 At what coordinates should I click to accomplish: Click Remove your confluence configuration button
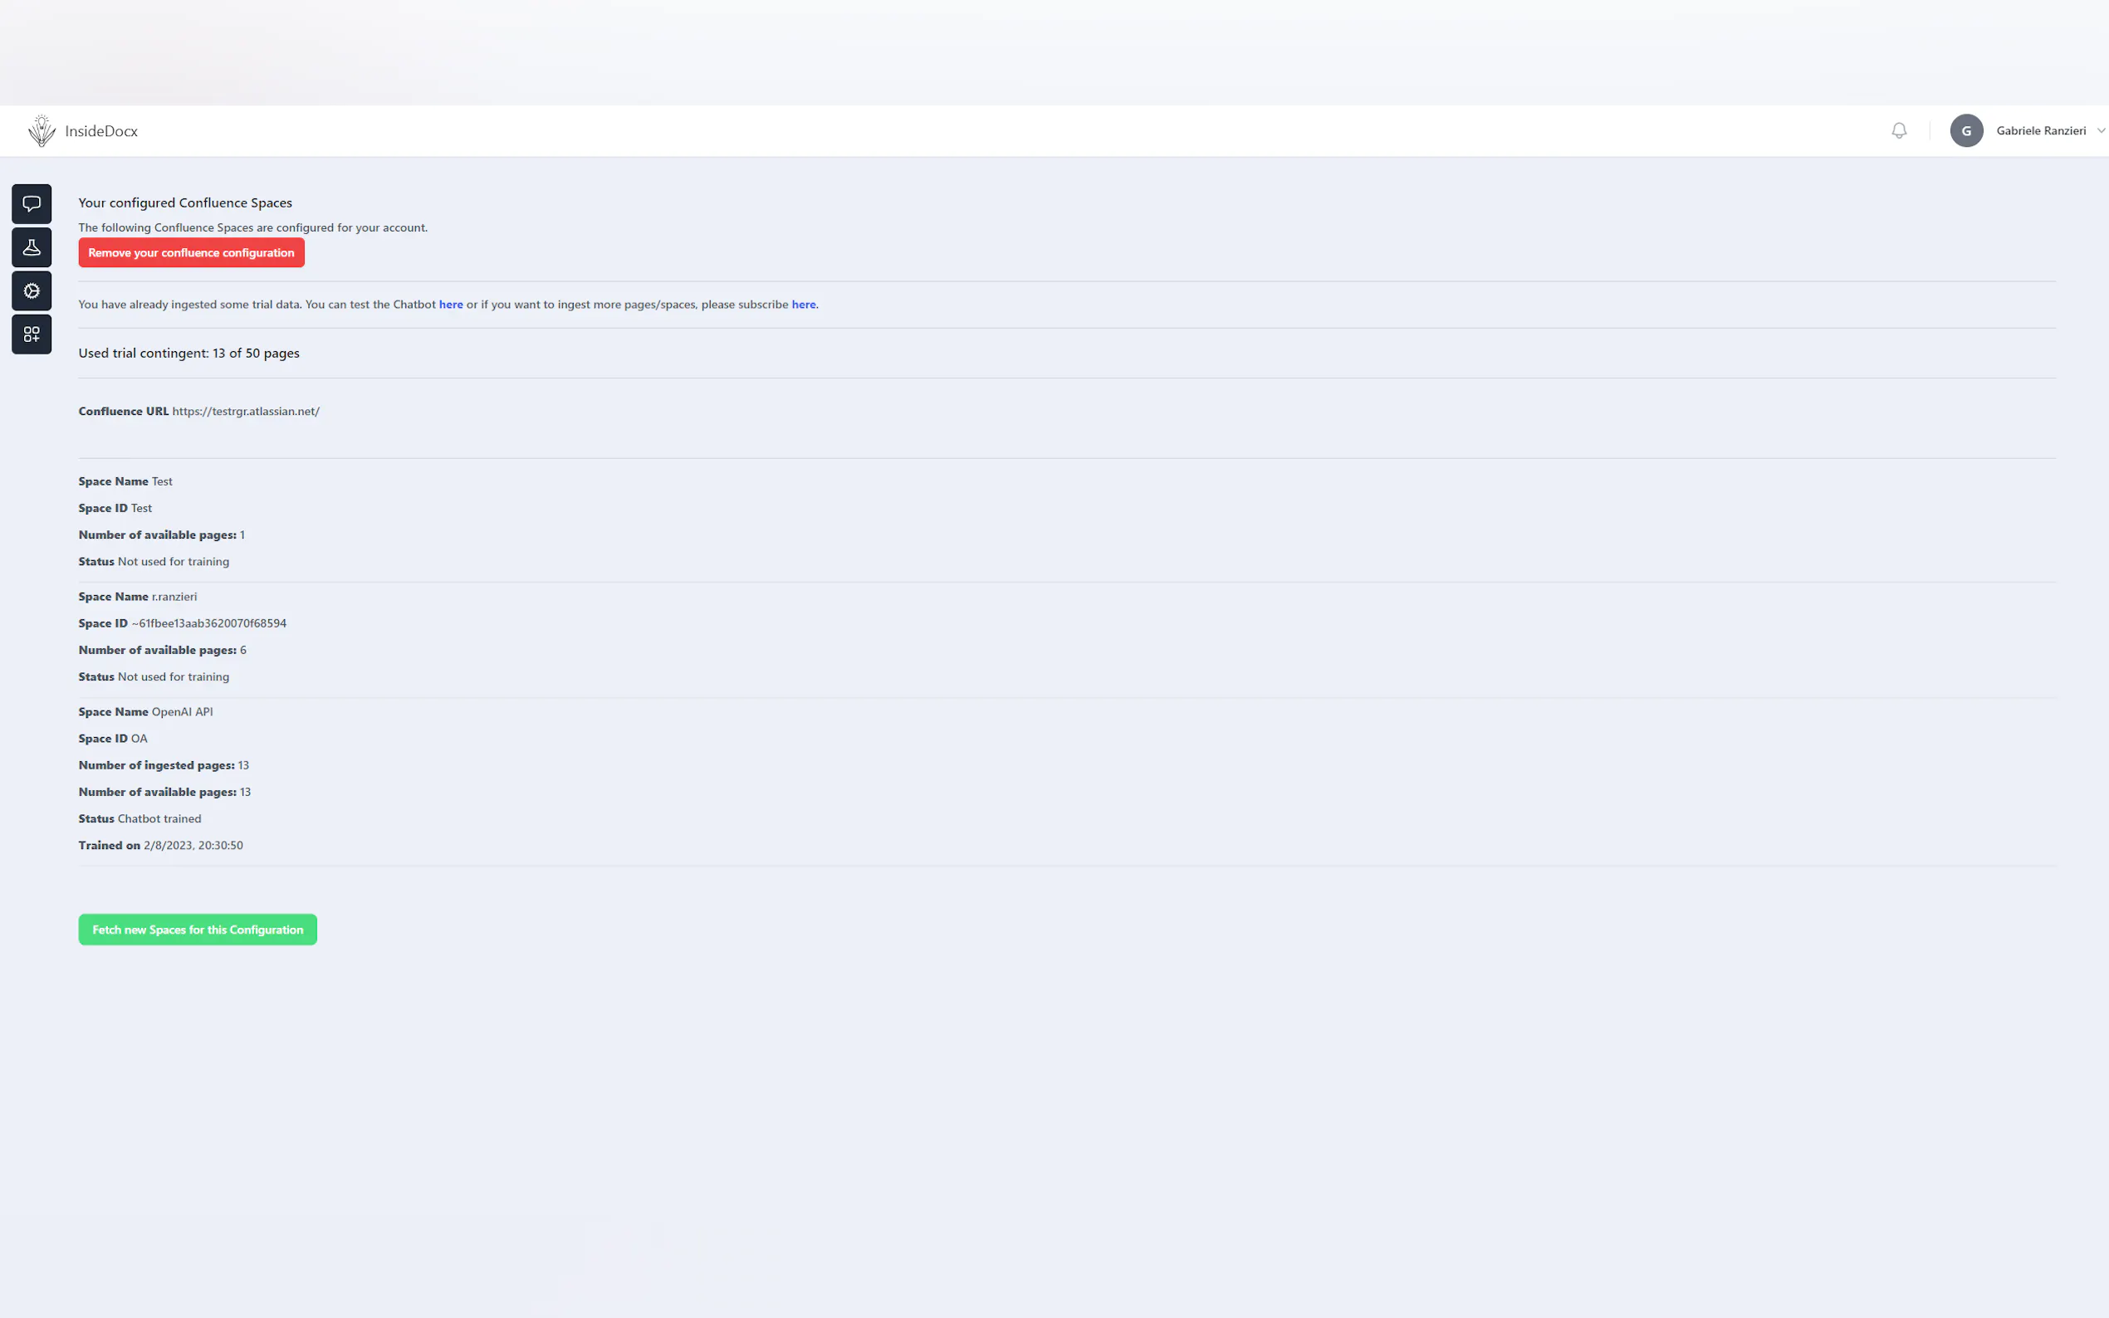tap(191, 253)
